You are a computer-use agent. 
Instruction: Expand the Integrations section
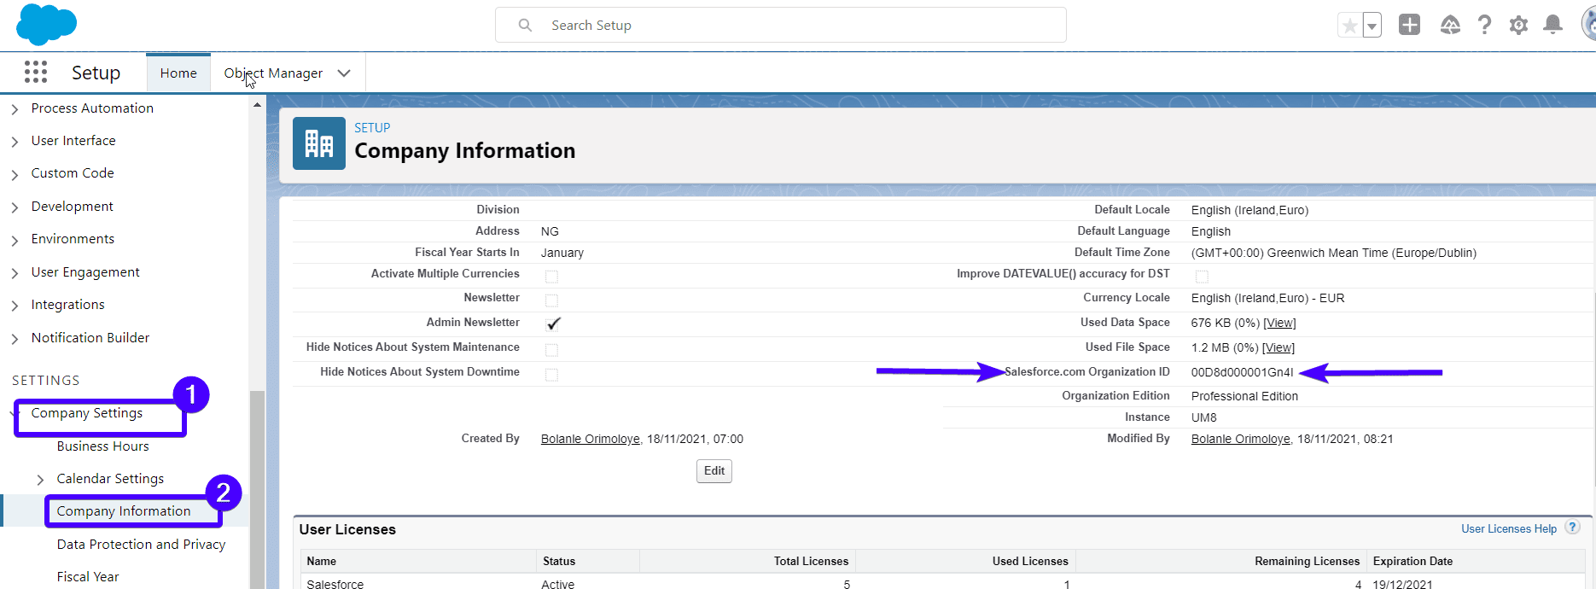tap(15, 306)
